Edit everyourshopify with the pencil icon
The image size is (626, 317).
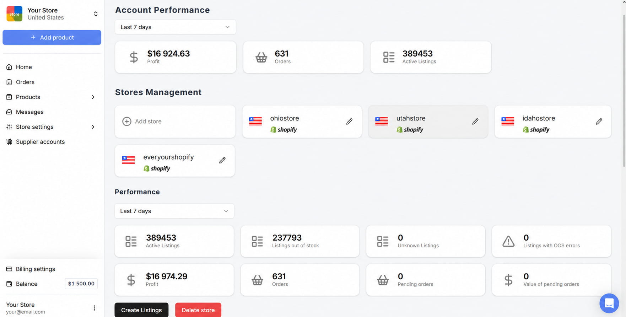pyautogui.click(x=222, y=160)
